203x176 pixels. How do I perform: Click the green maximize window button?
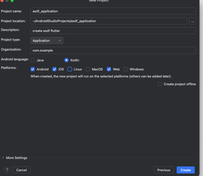pyautogui.click(x=12, y=1)
